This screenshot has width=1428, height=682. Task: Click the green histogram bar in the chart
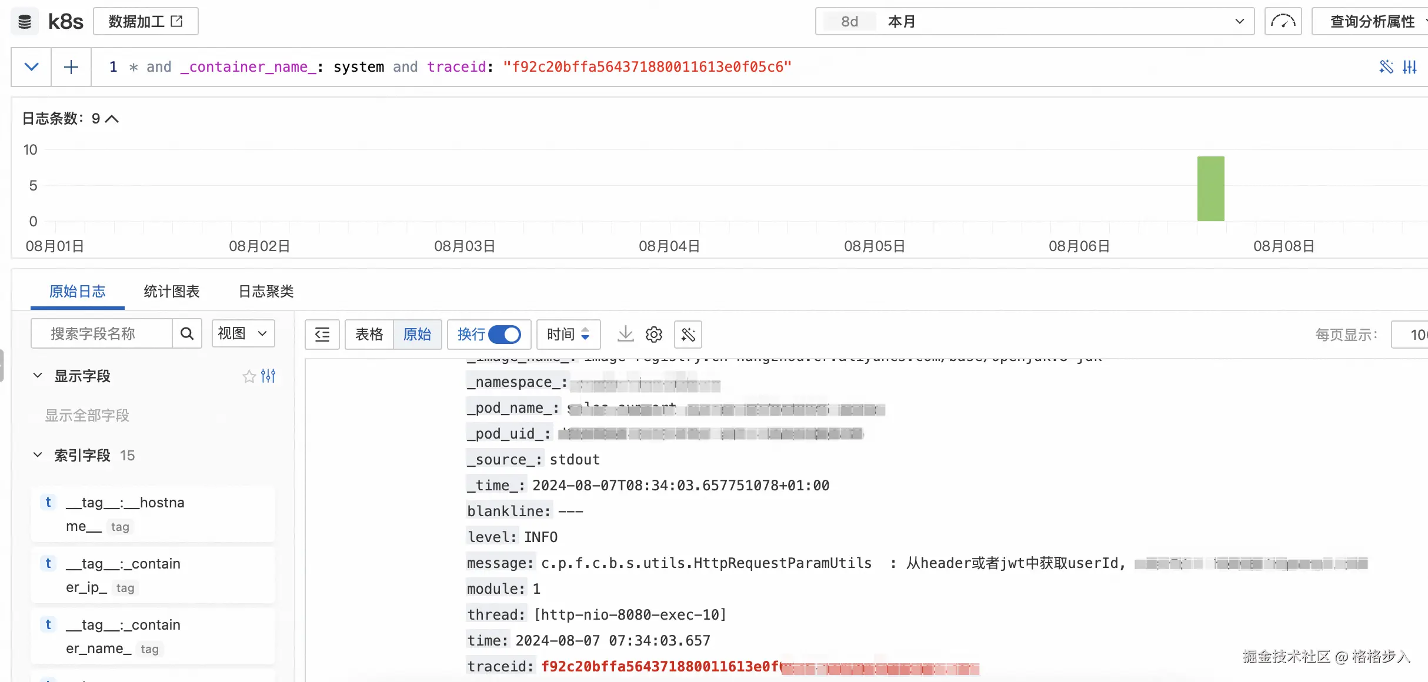click(1210, 189)
